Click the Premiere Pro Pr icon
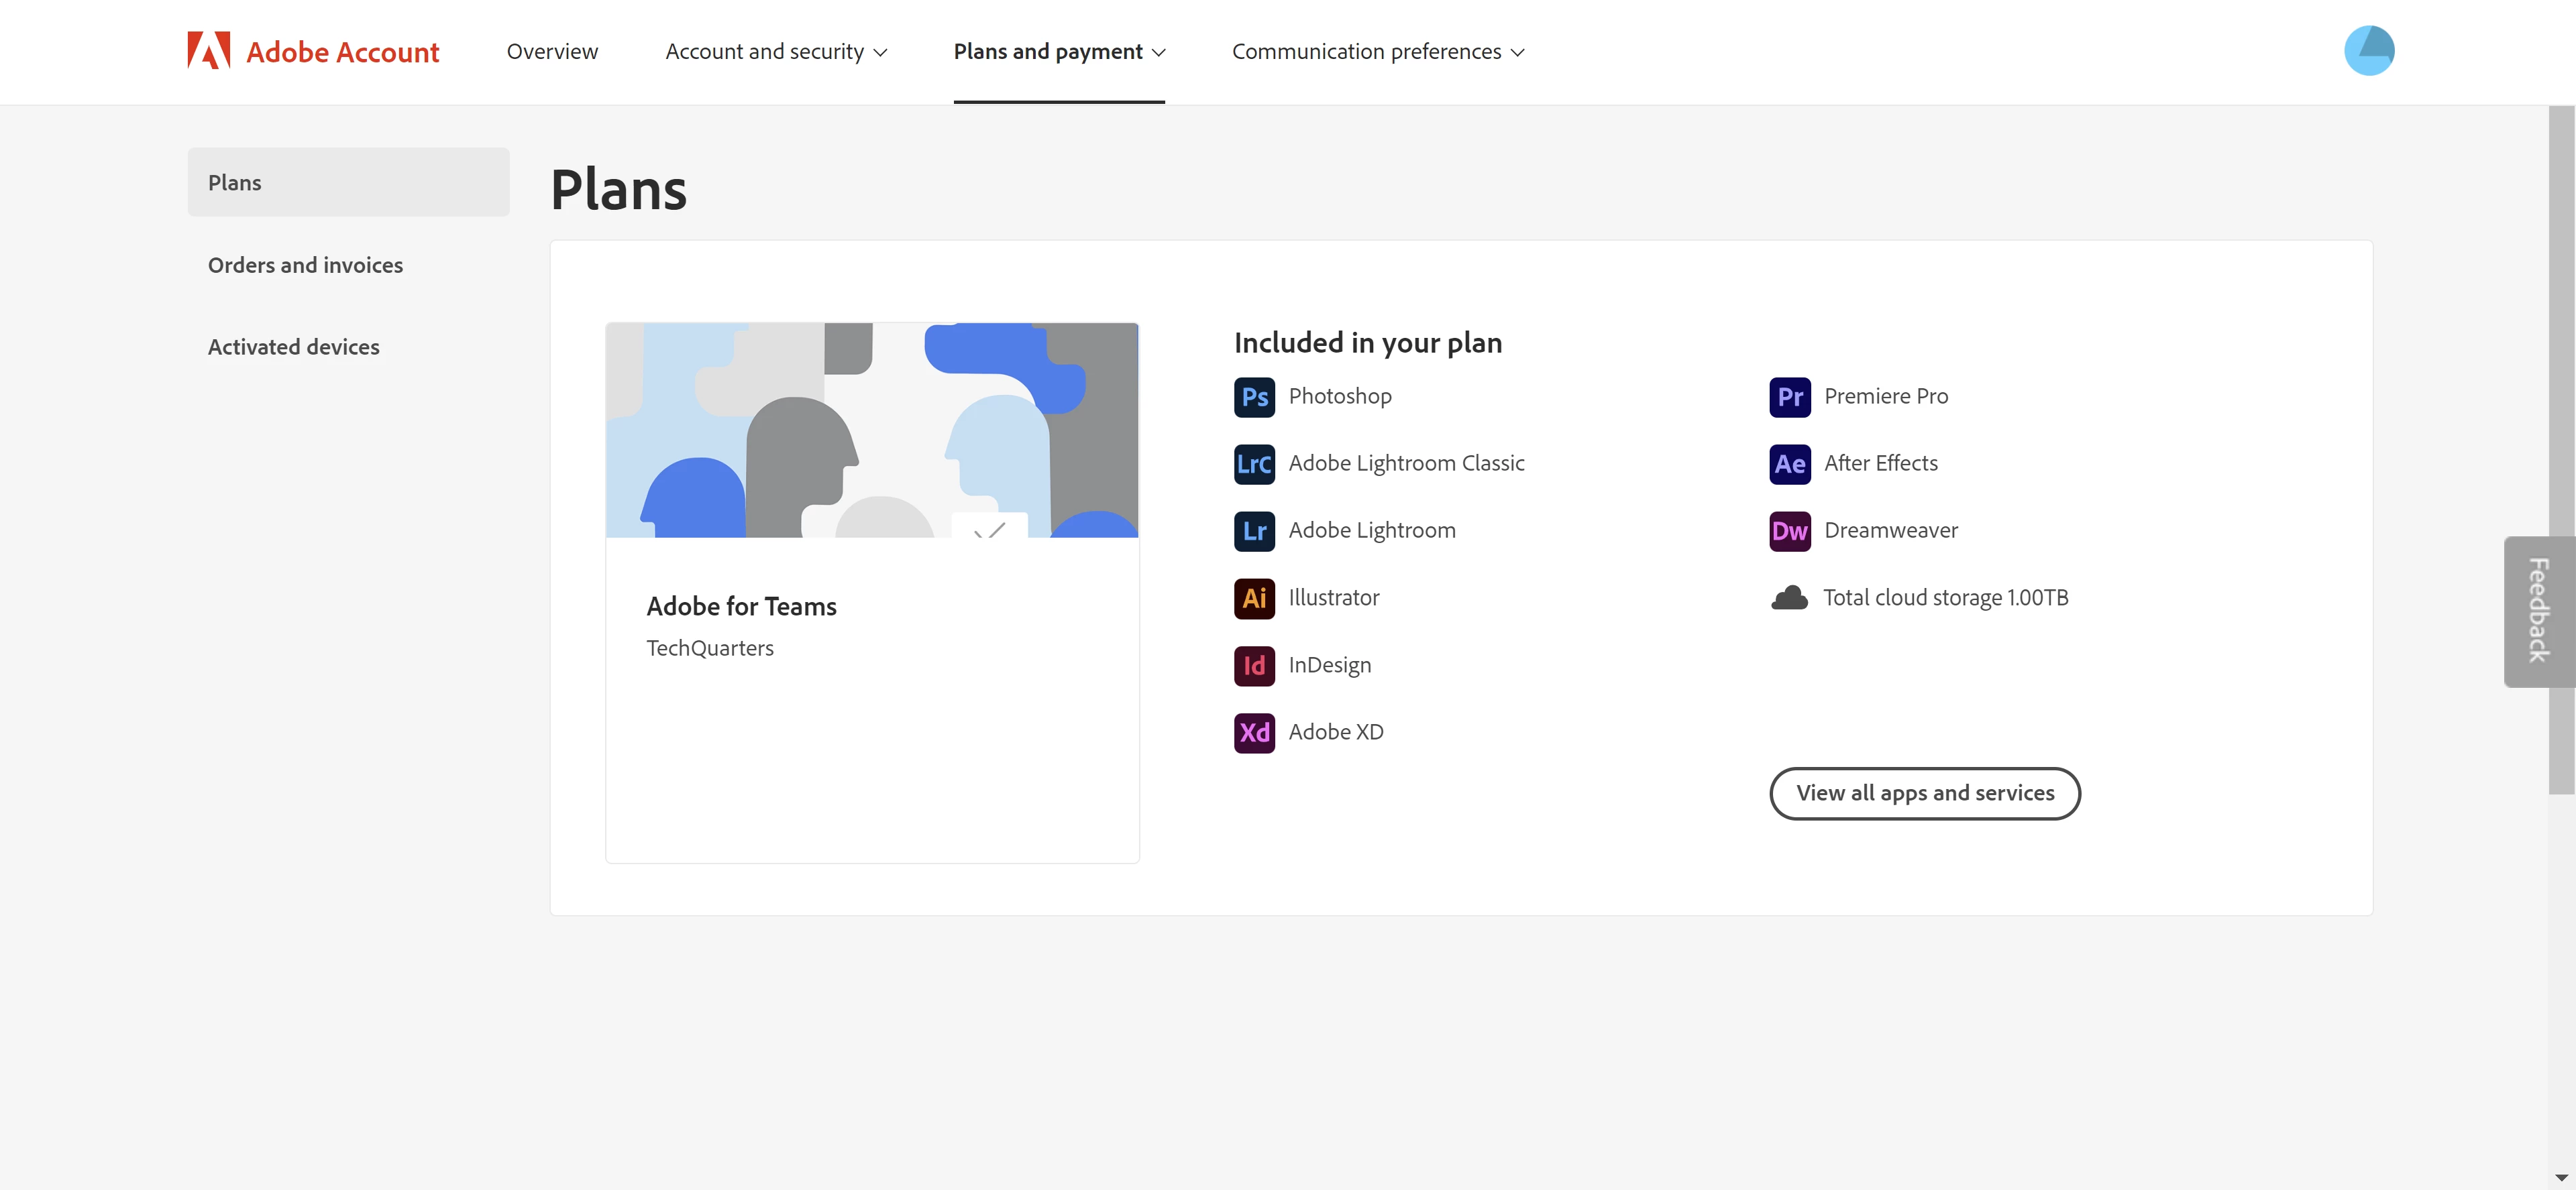 pyautogui.click(x=1789, y=397)
